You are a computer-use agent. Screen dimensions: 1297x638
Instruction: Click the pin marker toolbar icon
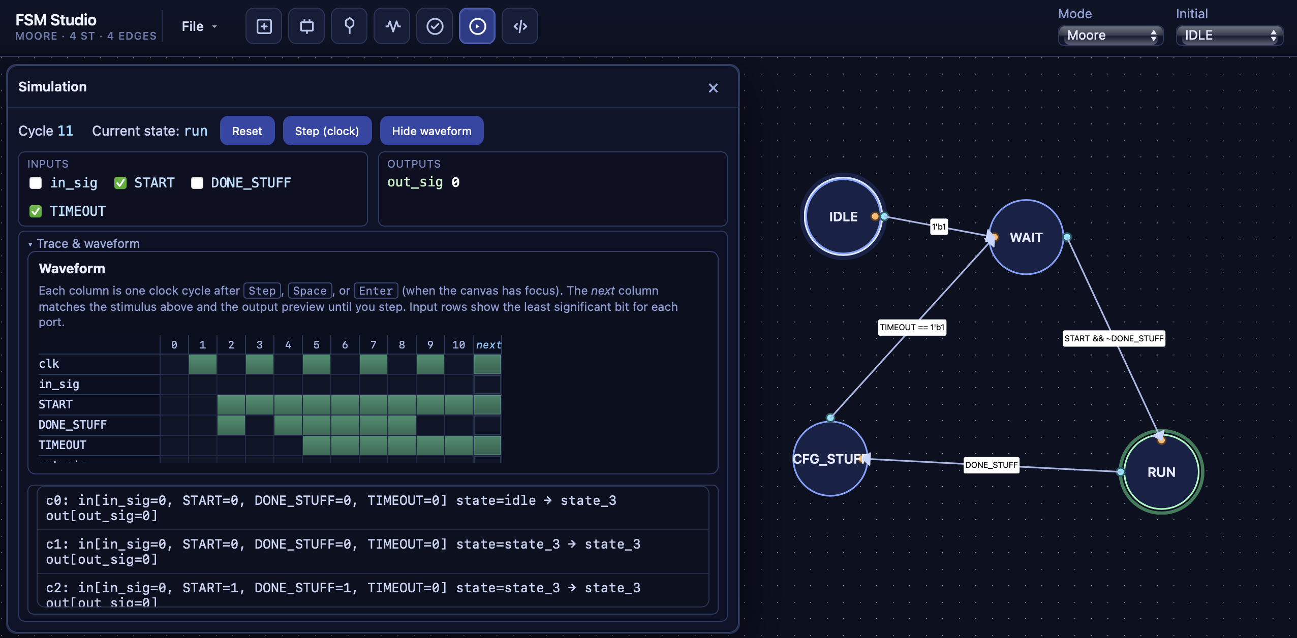pos(349,26)
